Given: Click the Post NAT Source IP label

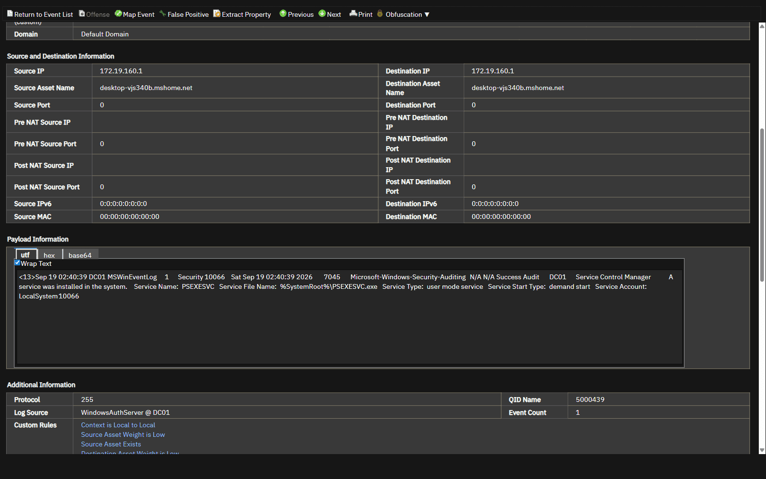Looking at the screenshot, I should 44,165.
